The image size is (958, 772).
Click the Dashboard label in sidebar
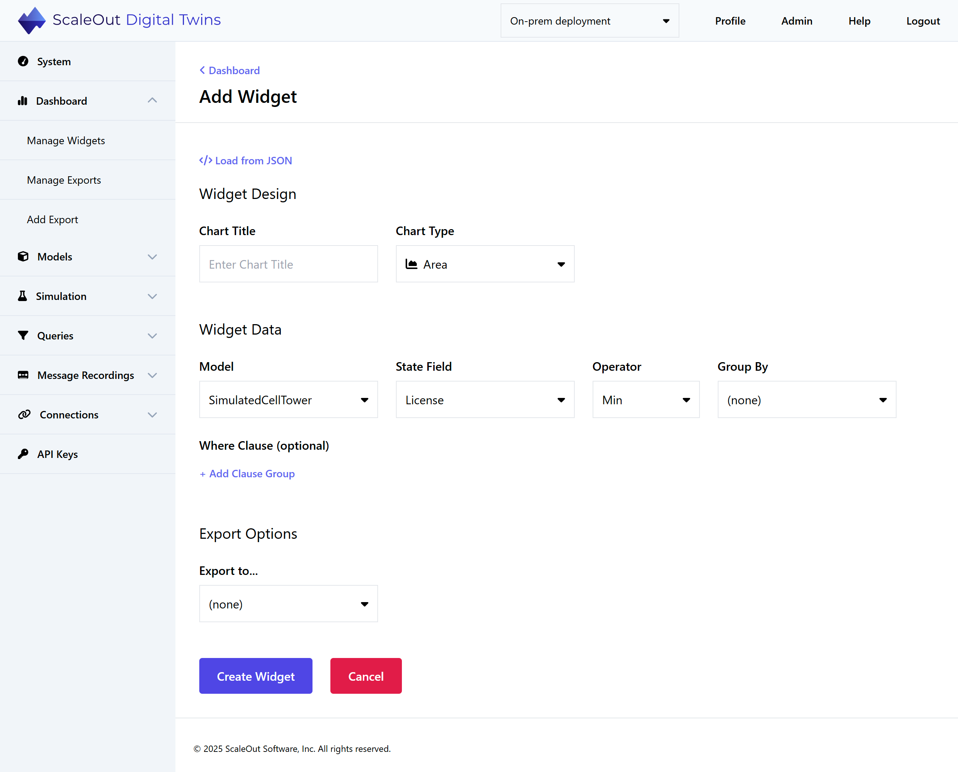(x=61, y=101)
